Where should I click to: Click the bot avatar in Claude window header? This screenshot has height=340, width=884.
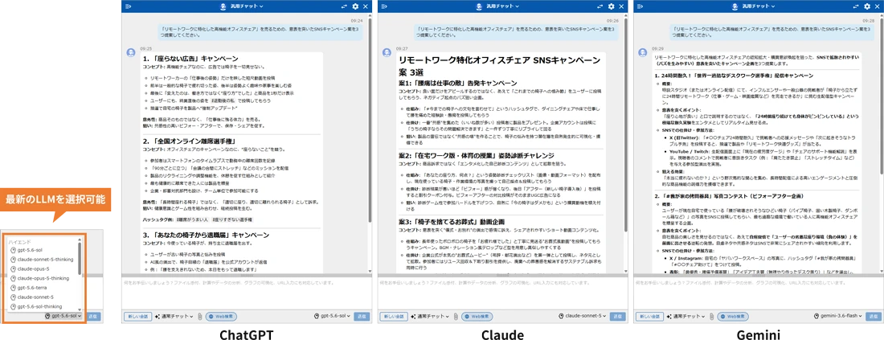pos(479,6)
